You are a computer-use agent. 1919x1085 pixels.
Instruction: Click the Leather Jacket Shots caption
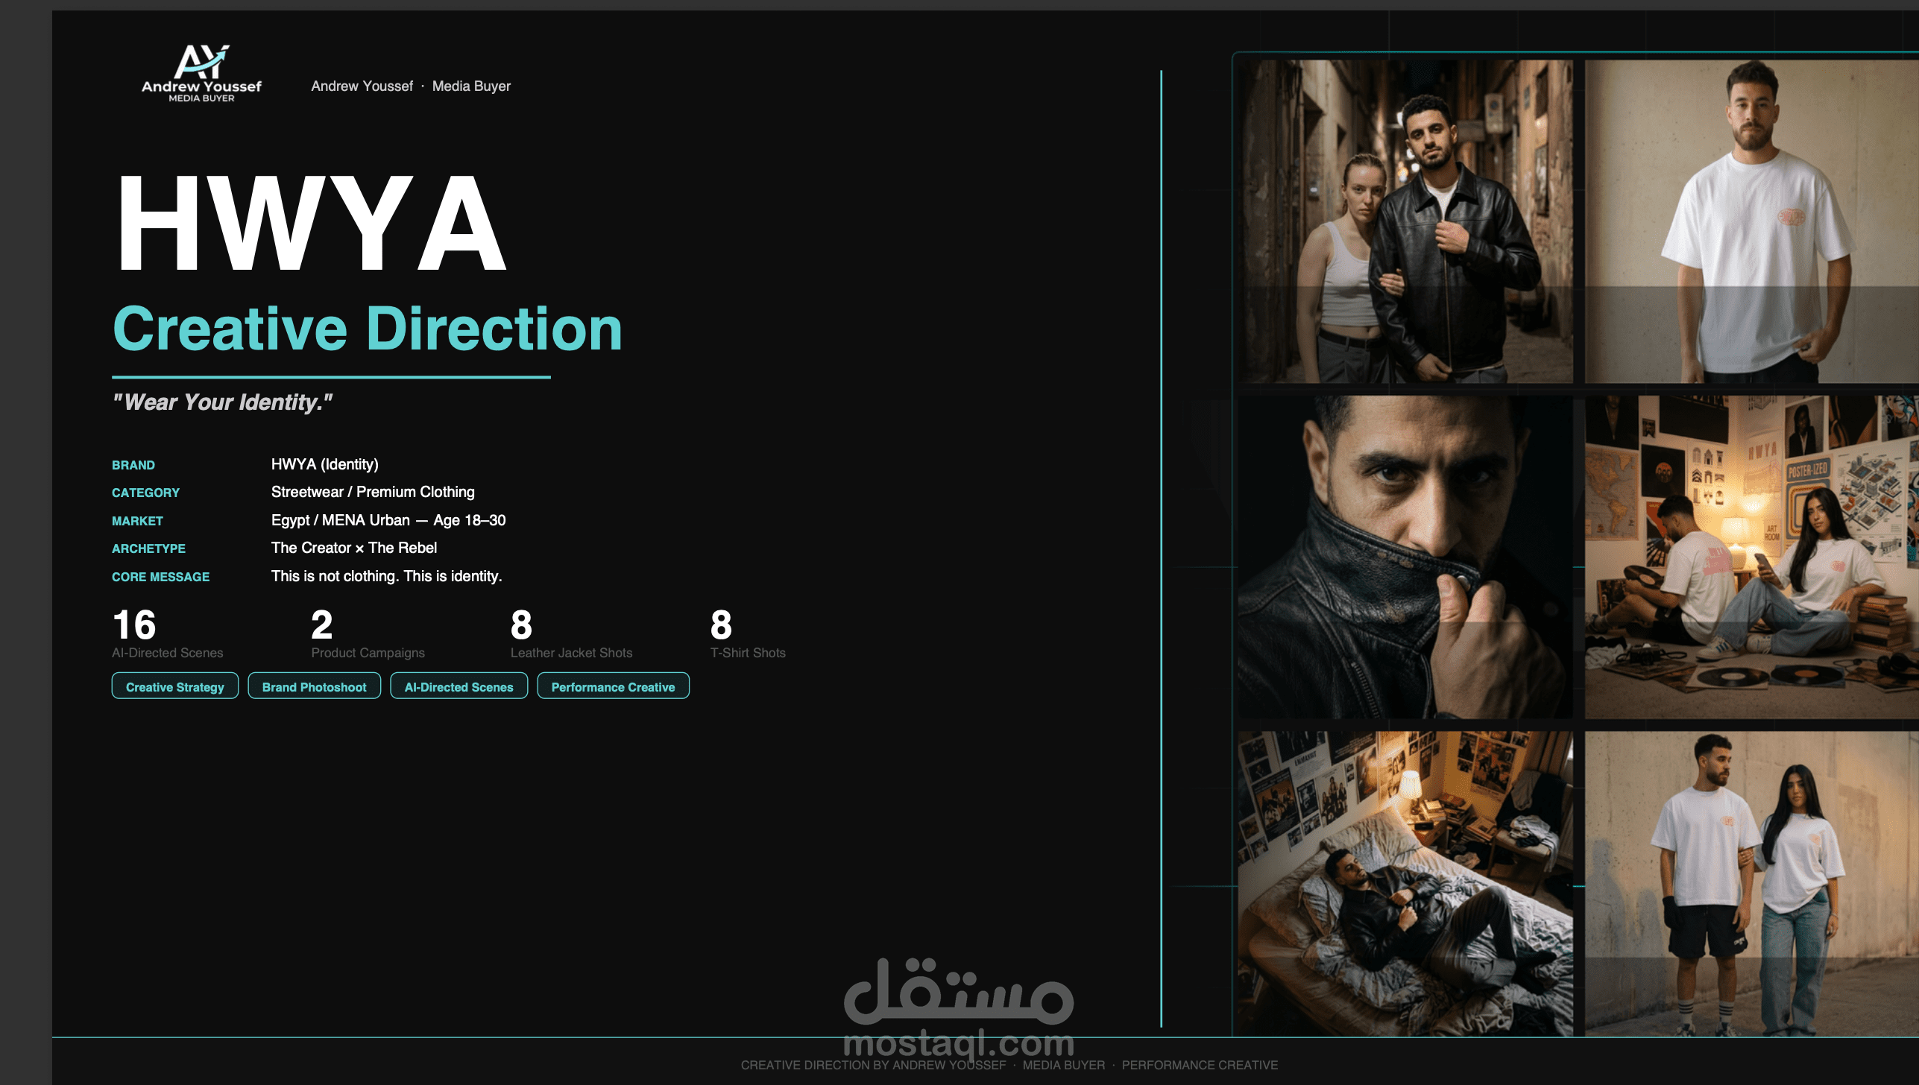click(571, 653)
